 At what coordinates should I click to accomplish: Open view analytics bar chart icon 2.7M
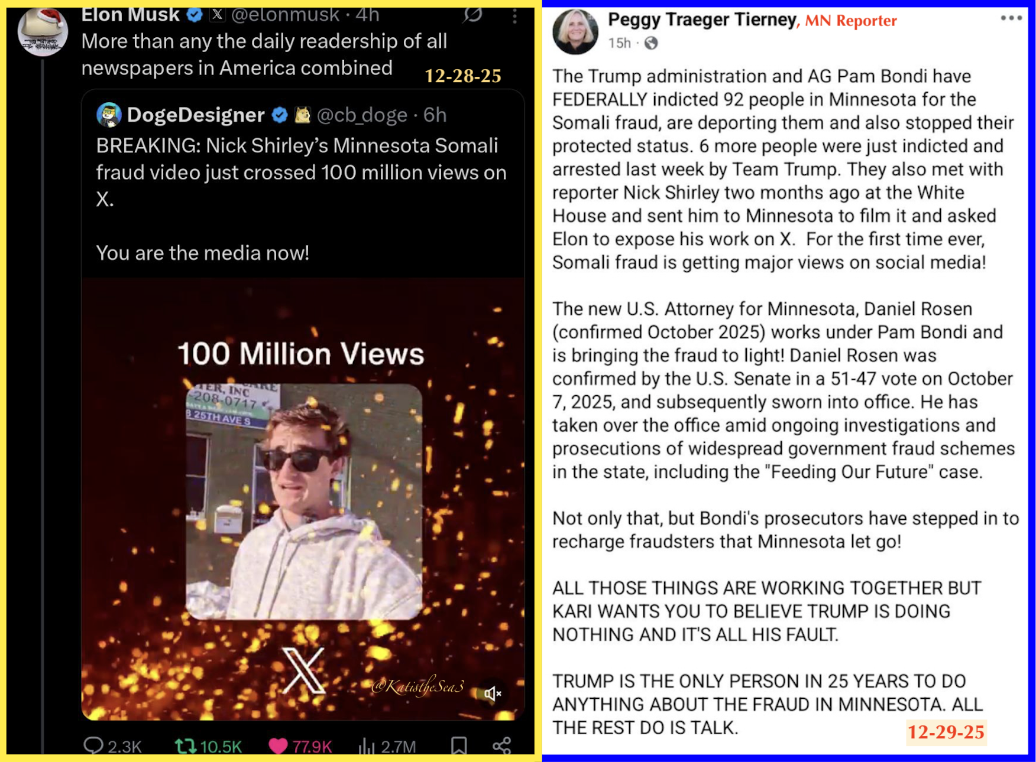coord(367,747)
